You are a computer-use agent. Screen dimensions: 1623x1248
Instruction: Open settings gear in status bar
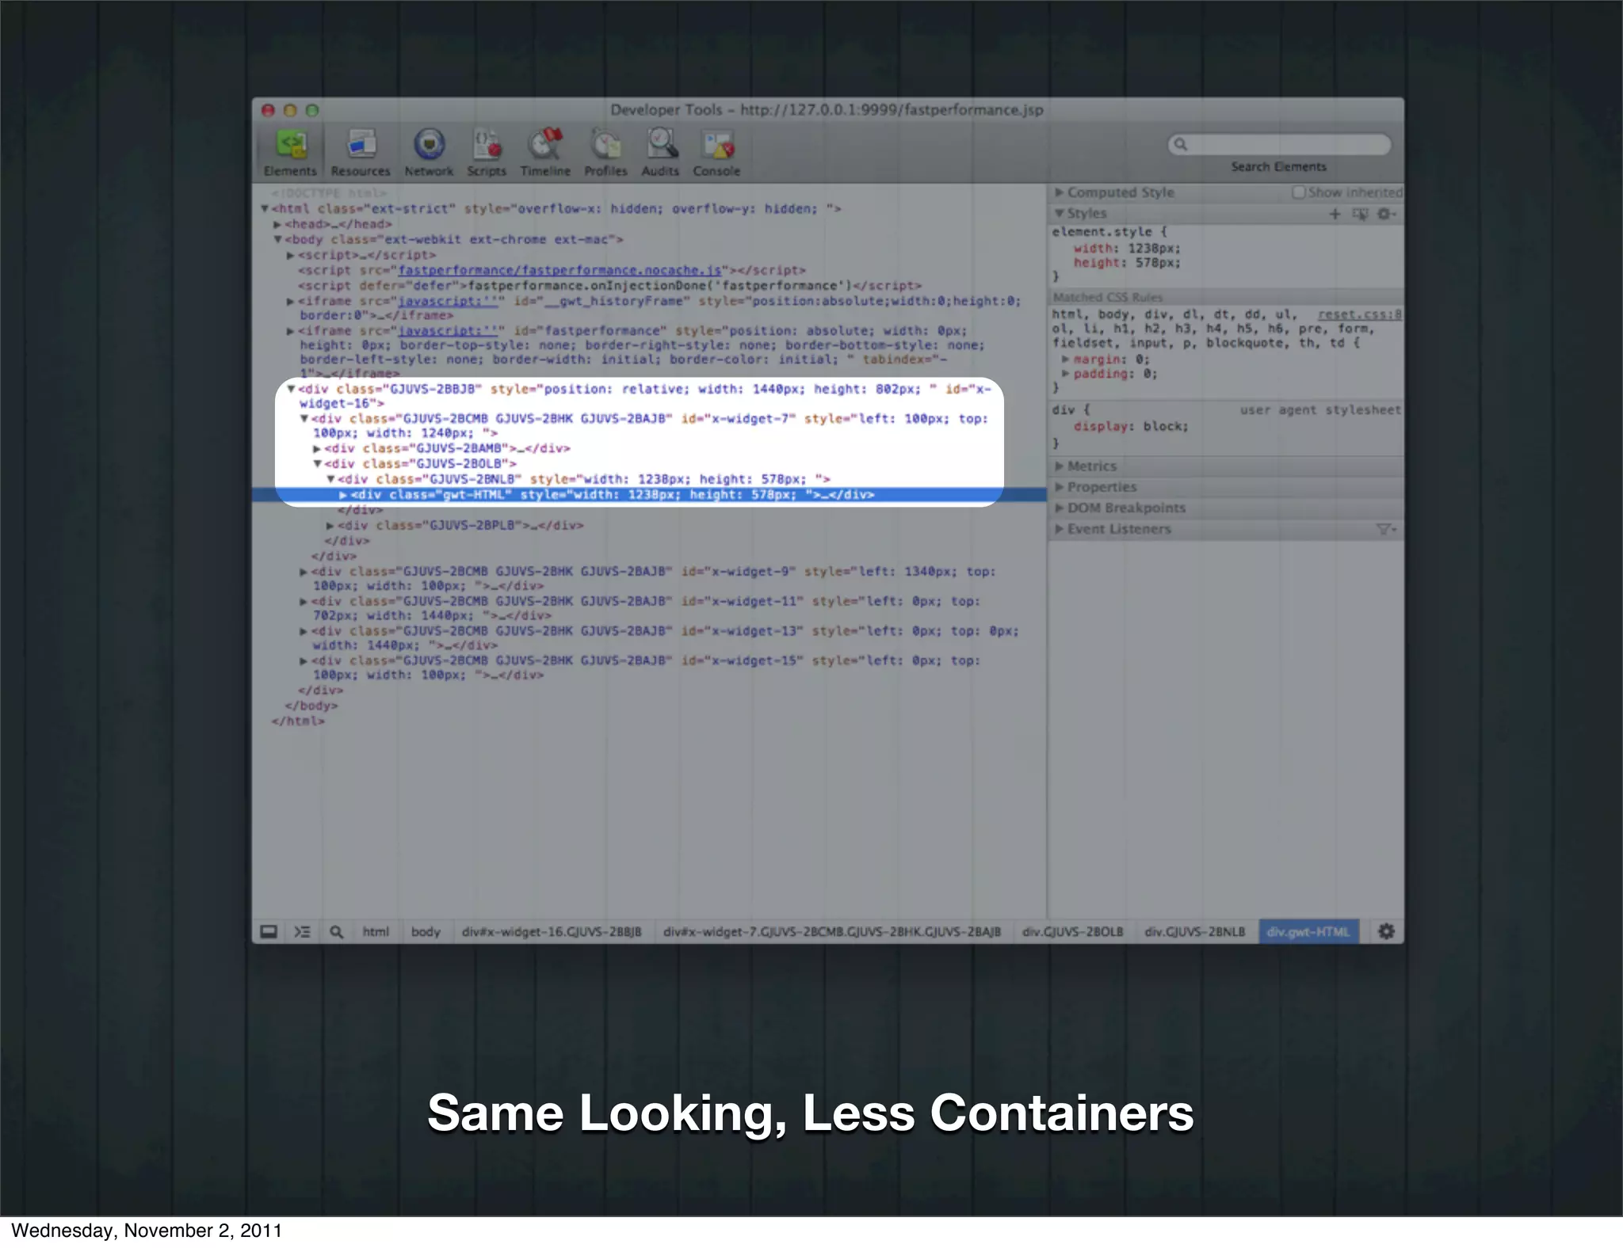click(1386, 931)
